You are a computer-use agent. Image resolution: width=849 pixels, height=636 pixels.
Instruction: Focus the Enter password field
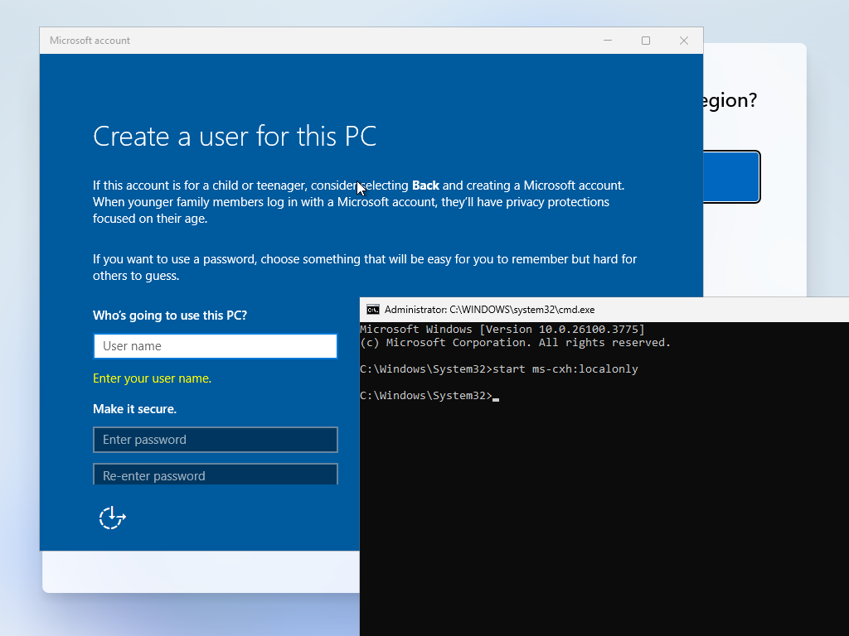[216, 440]
